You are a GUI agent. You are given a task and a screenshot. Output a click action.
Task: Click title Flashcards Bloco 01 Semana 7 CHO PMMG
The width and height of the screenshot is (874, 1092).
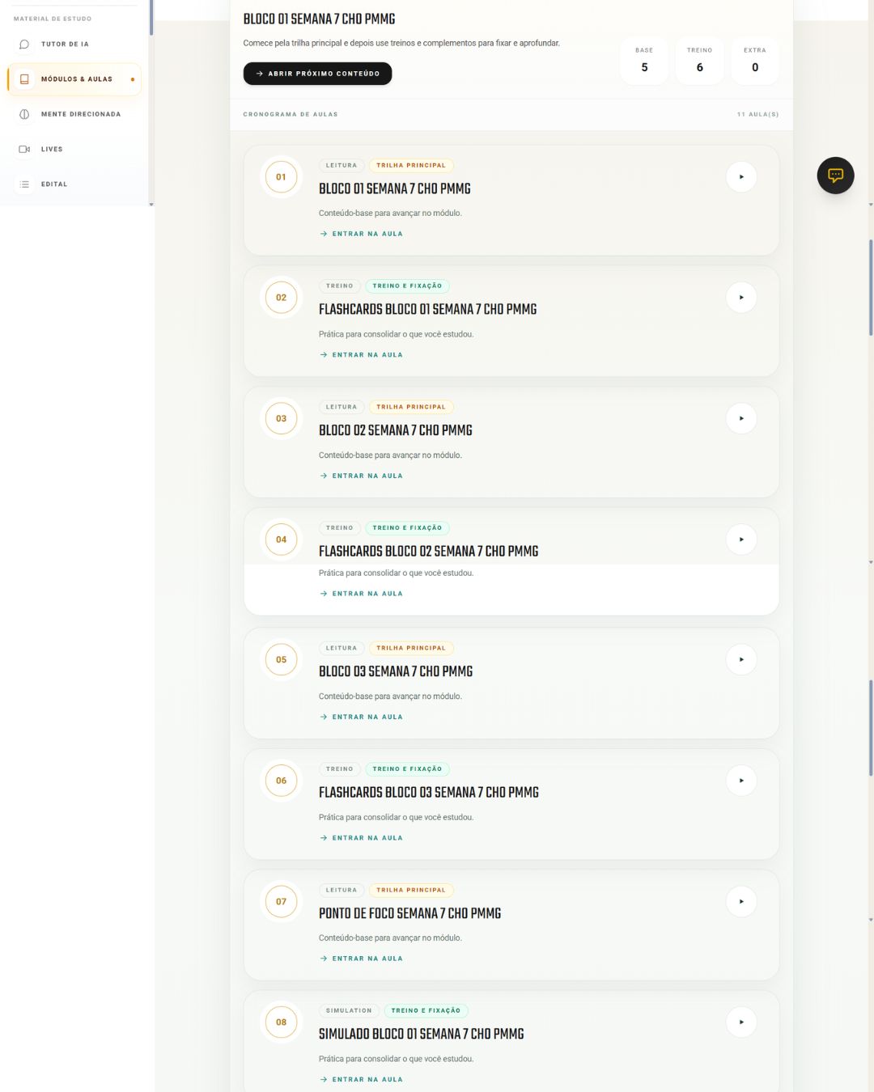pyautogui.click(x=427, y=309)
